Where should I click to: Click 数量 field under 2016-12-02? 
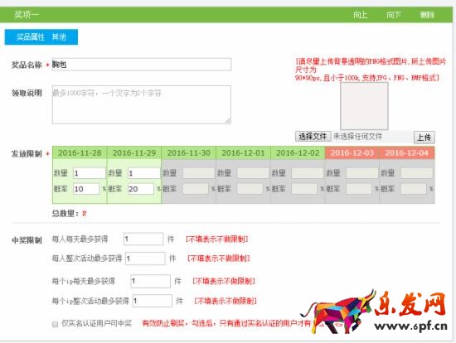308,173
